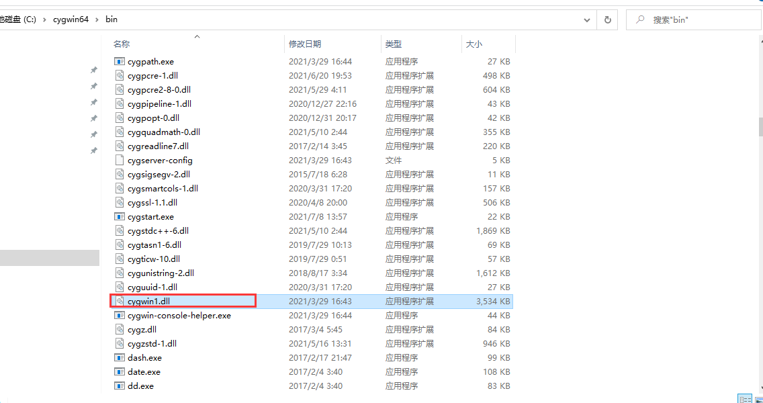Go to the 地磁盘 (C:) breadcrumb
The width and height of the screenshot is (763, 403).
click(x=18, y=20)
